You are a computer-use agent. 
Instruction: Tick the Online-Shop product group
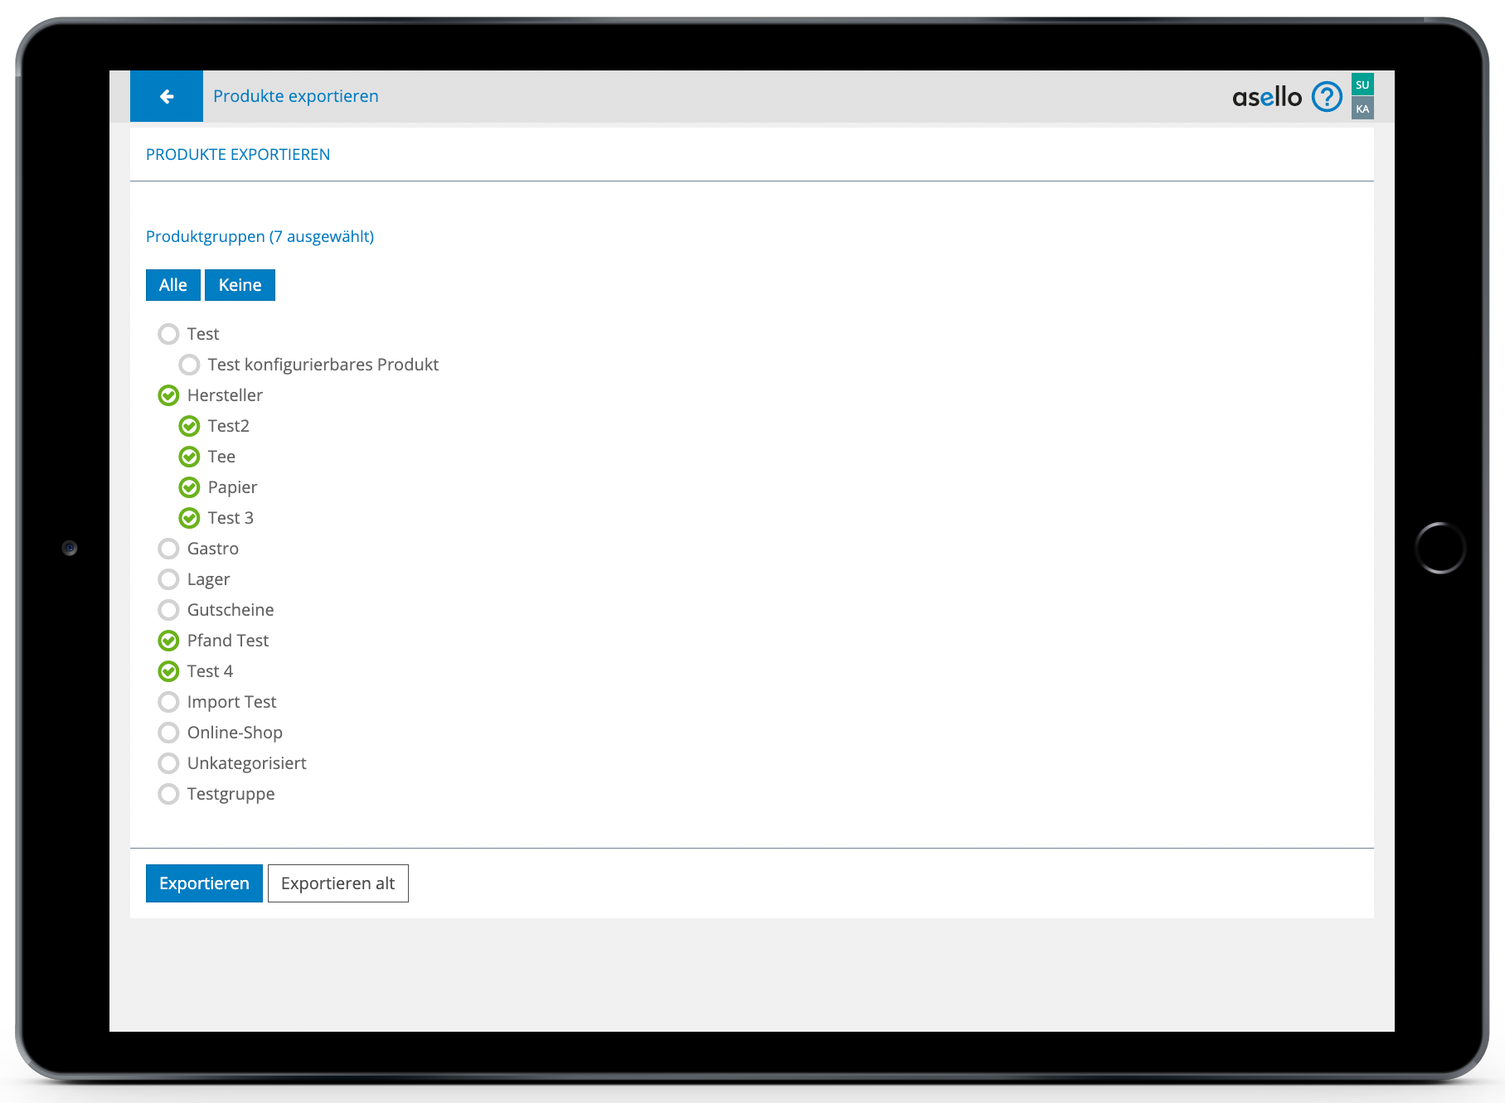tap(168, 733)
